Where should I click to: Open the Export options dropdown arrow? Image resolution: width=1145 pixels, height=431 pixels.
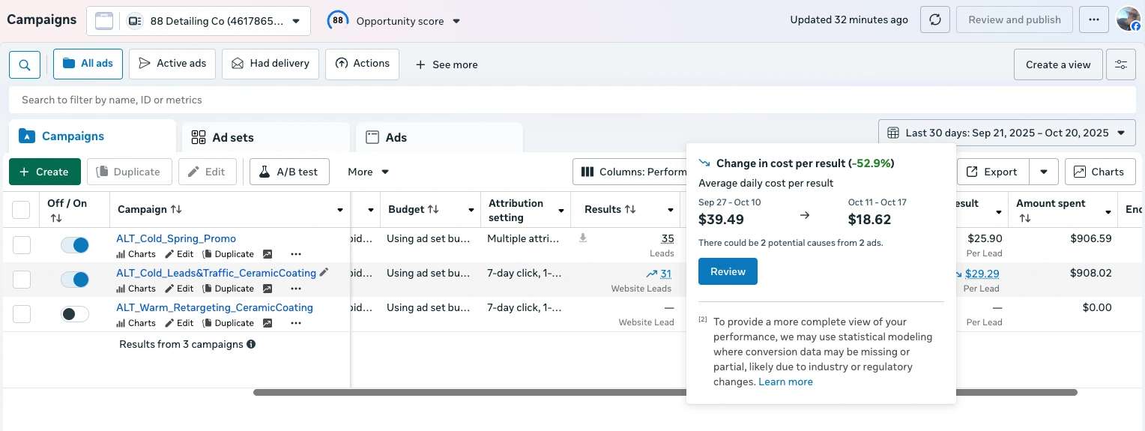[1044, 172]
